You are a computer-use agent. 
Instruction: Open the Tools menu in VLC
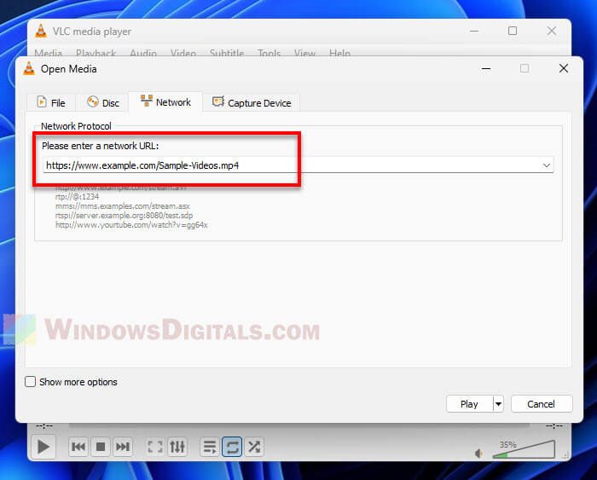[269, 53]
